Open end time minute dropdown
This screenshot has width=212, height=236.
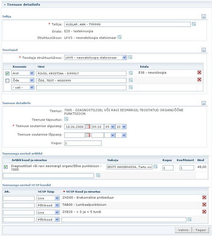click(x=121, y=135)
